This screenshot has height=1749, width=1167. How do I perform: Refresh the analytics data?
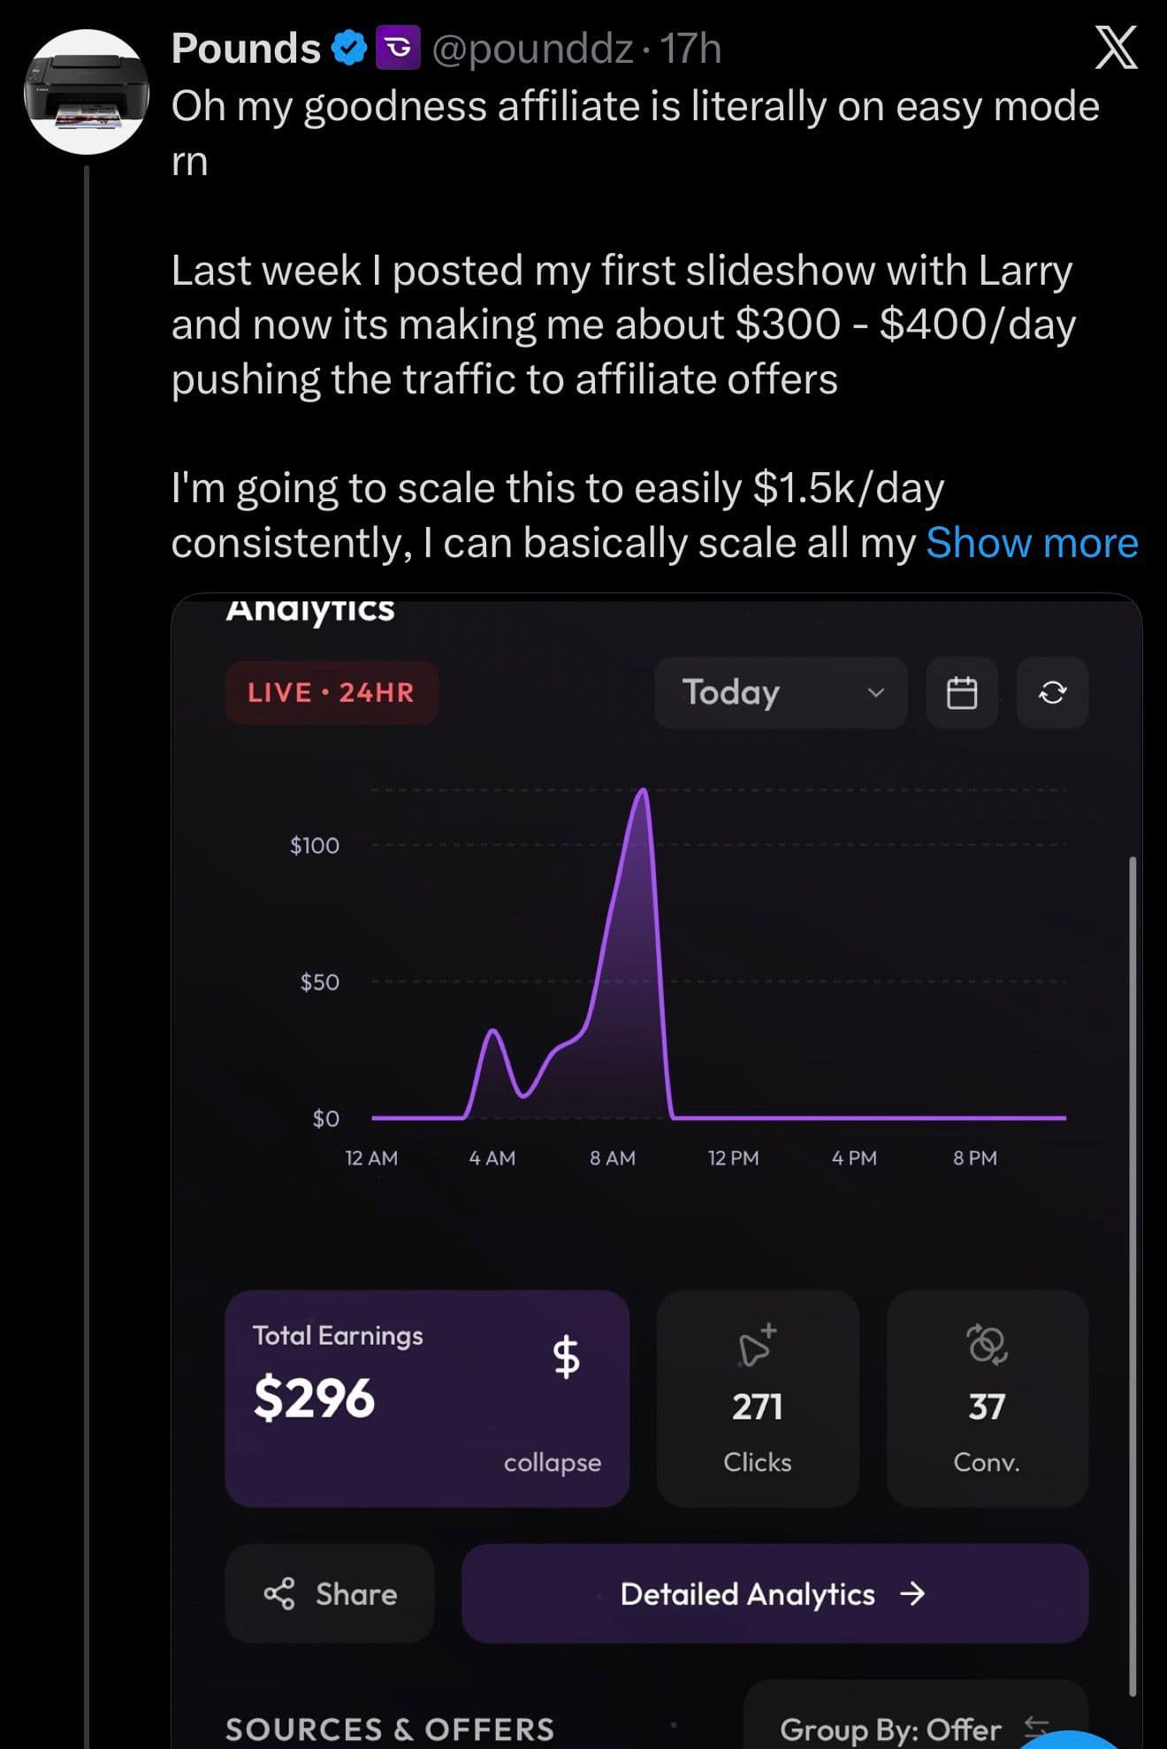point(1052,692)
